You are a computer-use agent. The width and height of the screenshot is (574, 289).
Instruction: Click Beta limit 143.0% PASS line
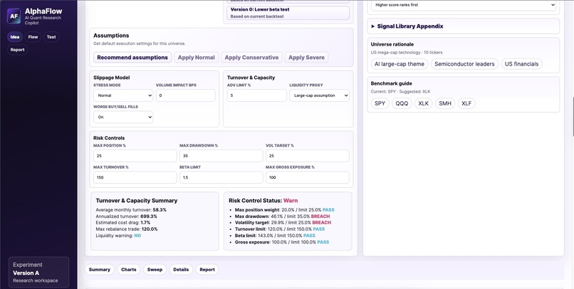tap(275, 236)
